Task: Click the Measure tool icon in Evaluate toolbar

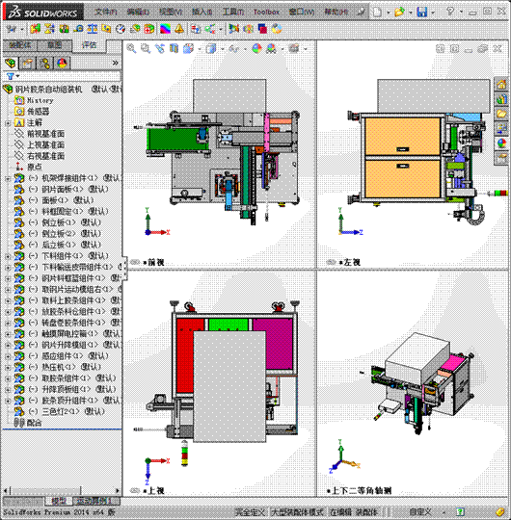Action: 79,29
